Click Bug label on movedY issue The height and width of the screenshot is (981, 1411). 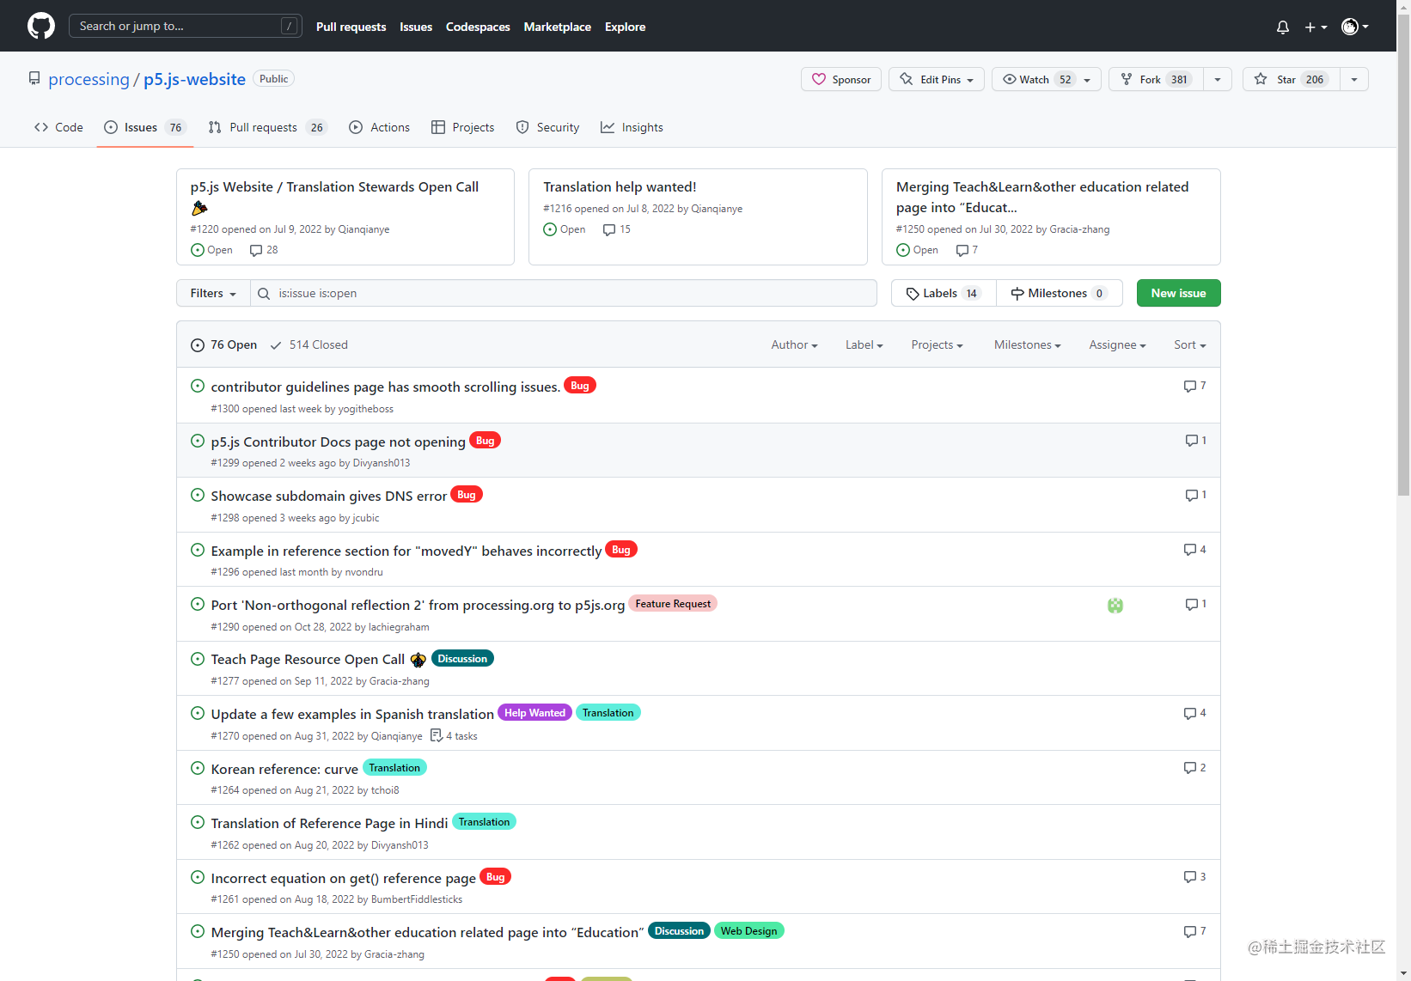point(621,550)
